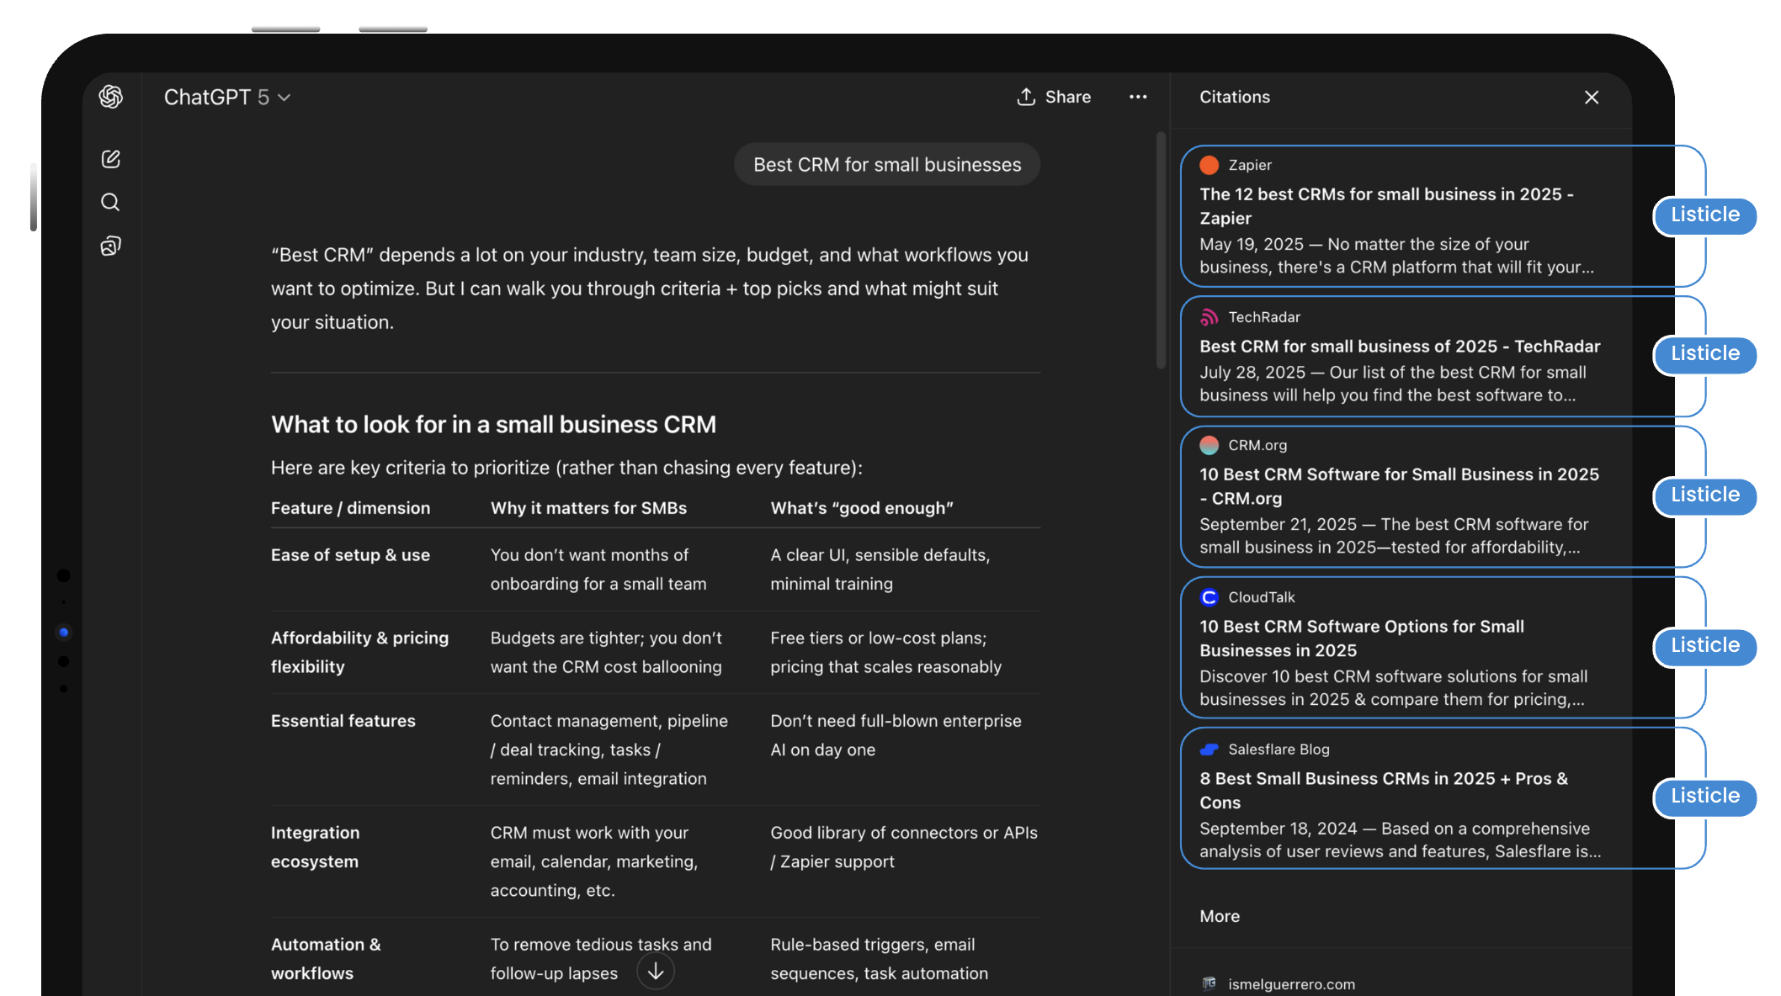Viewport: 1781px width, 996px height.
Task: Click 'Contact management, pipeline / deal tracking' cell
Action: click(609, 750)
